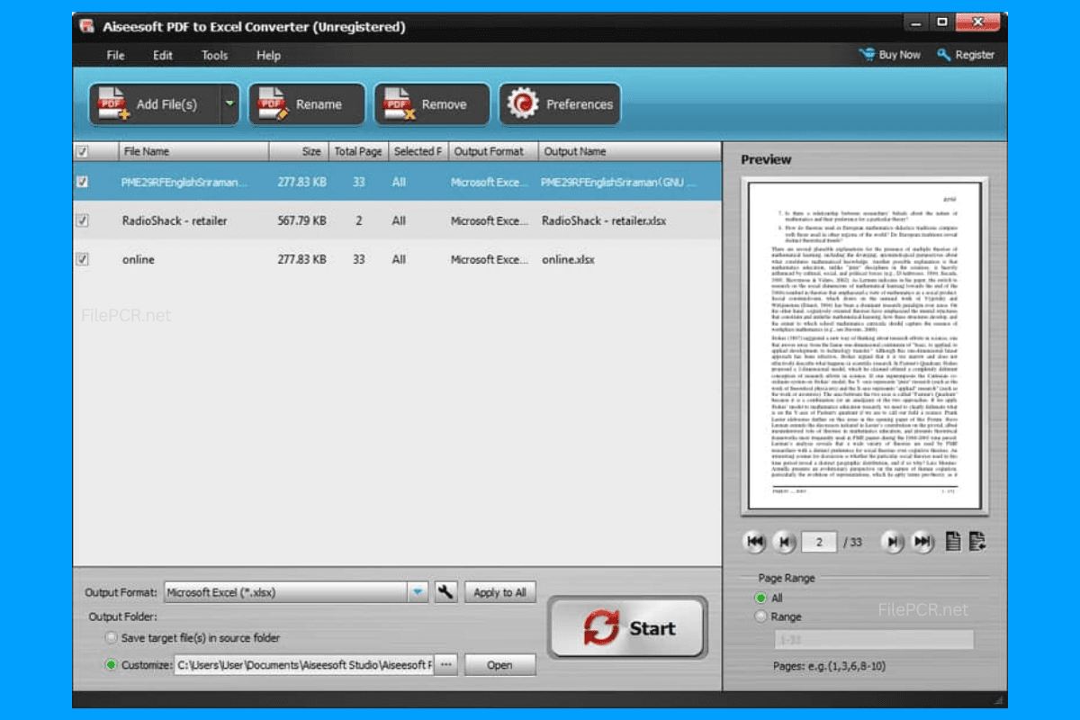Click the PDF preview page thumbnail
Viewport: 1080px width, 720px height.
click(865, 347)
